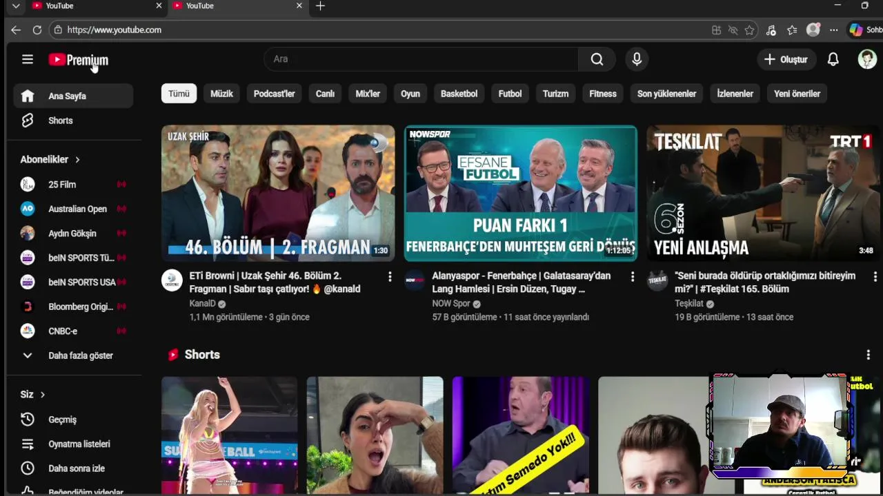Open the Aydın Gökşin subscription channel

[x=73, y=234]
